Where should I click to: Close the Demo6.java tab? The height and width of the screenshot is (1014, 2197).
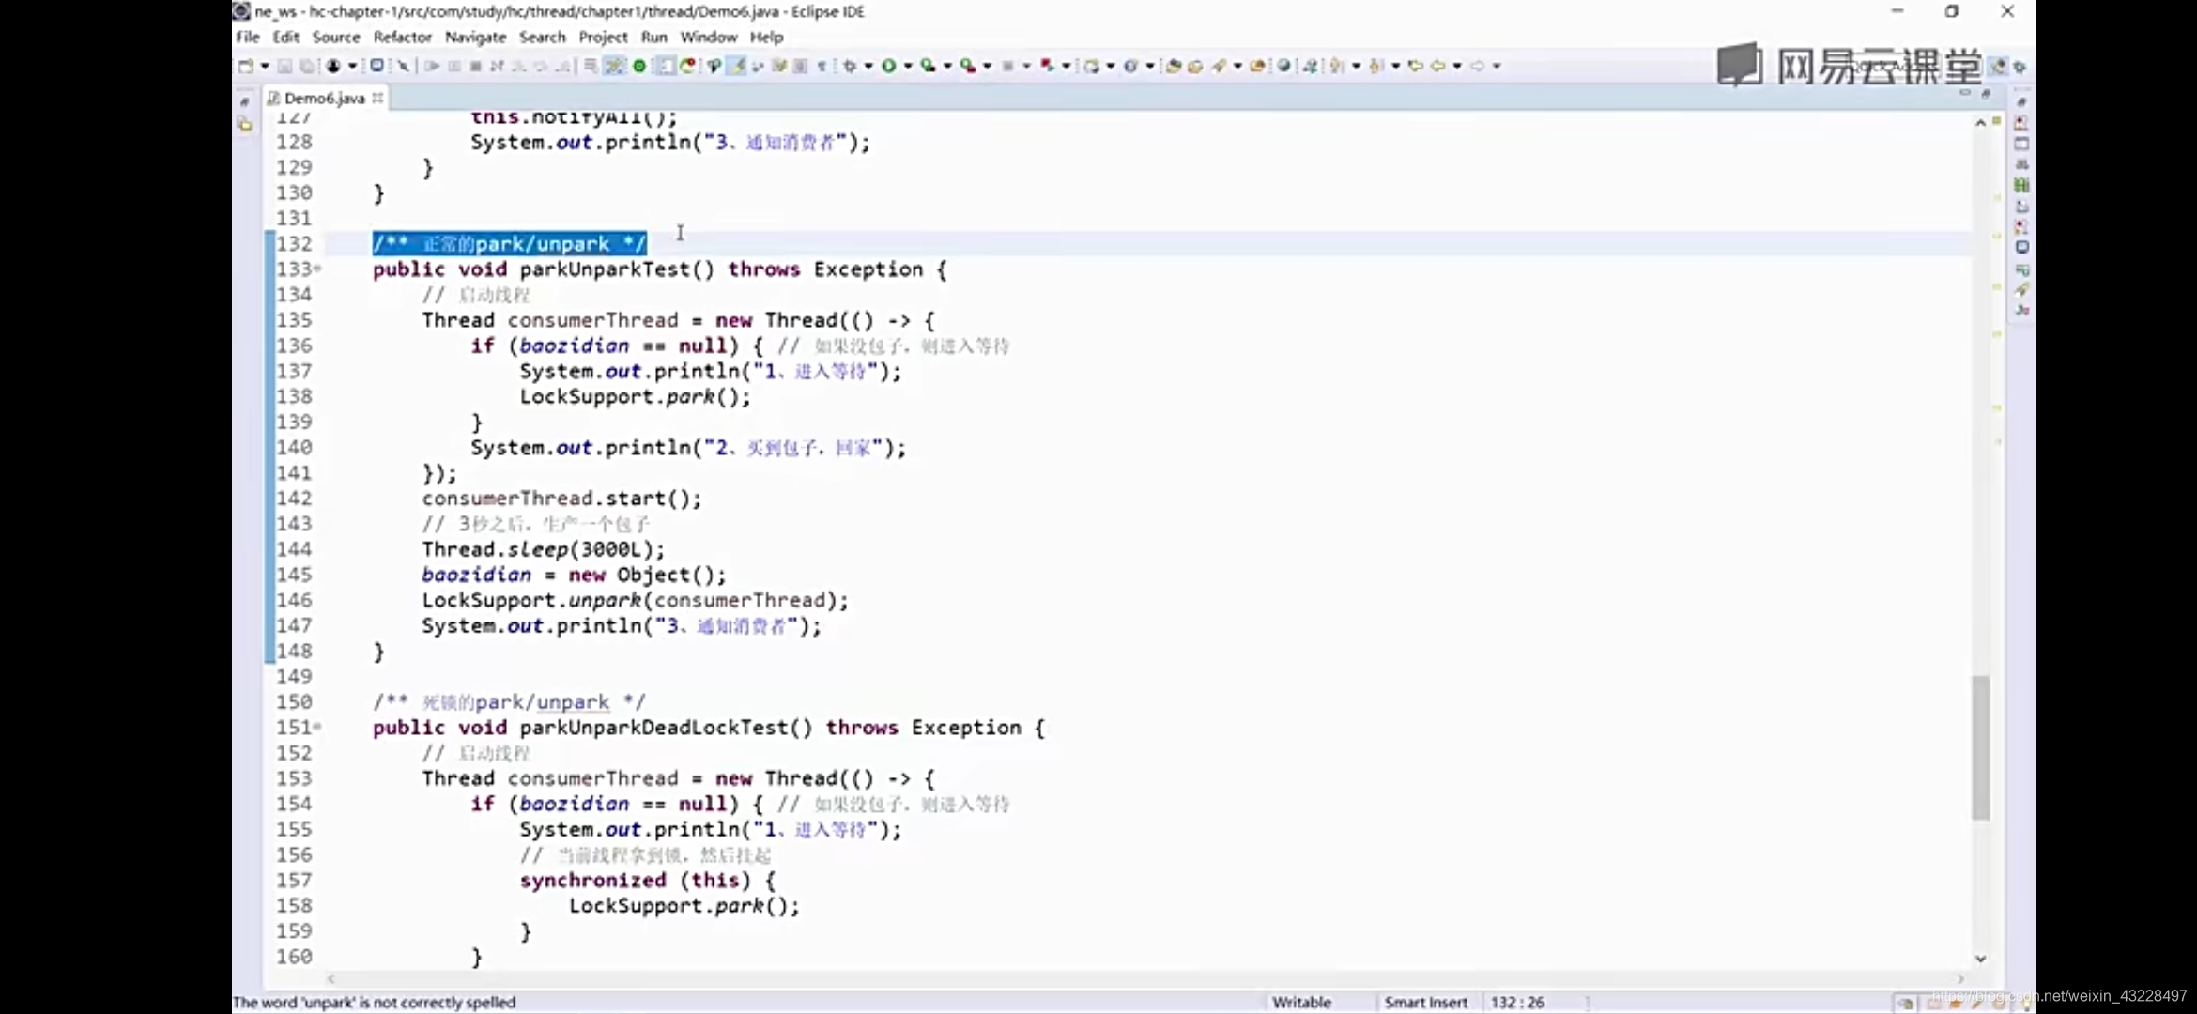(377, 98)
